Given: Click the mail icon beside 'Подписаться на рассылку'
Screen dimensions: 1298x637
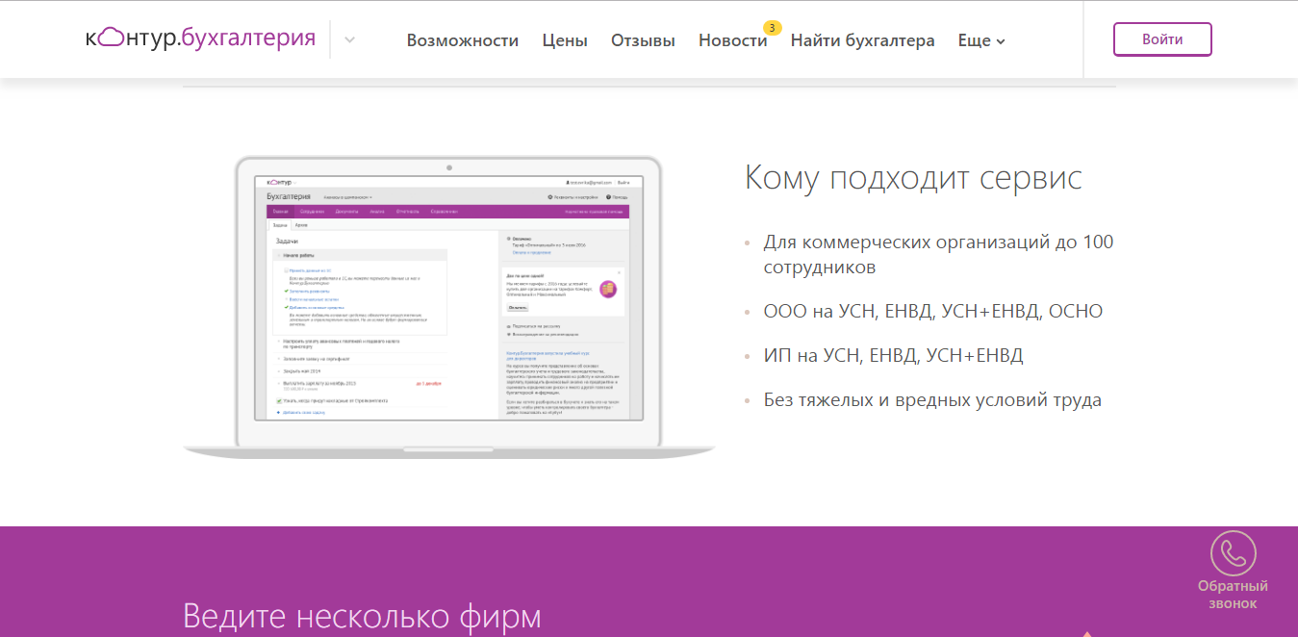Looking at the screenshot, I should click(508, 326).
